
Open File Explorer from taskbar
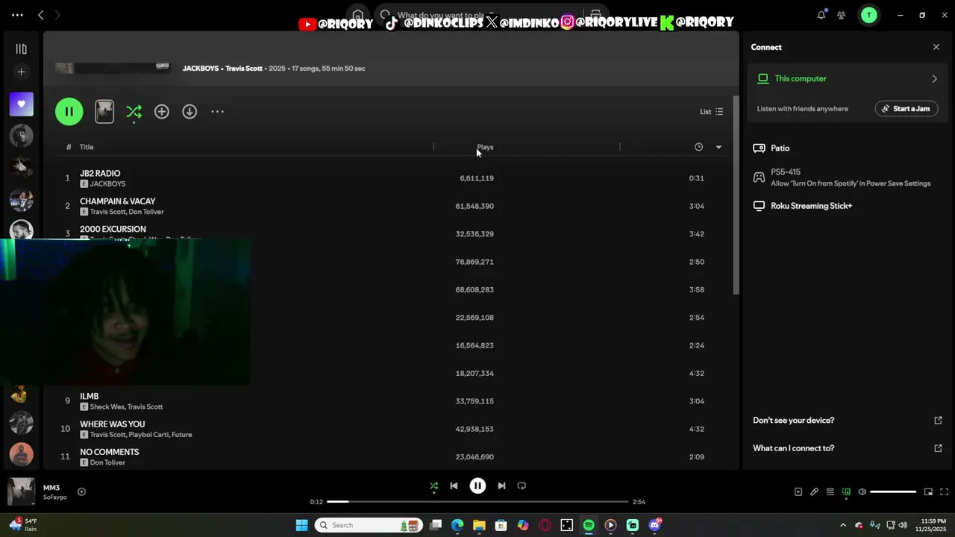pos(479,525)
